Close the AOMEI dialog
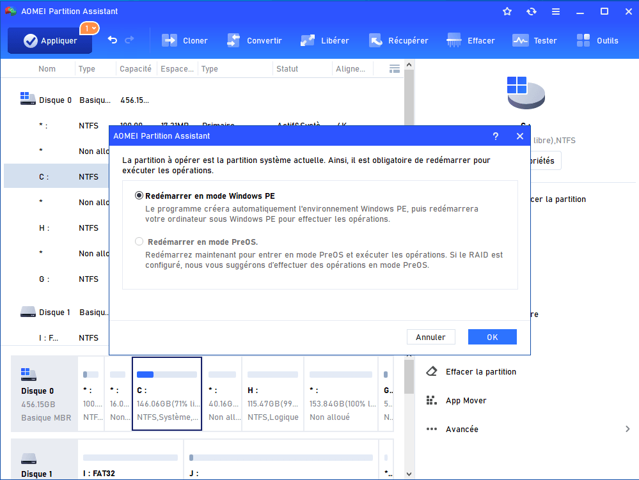639x480 pixels. 519,136
